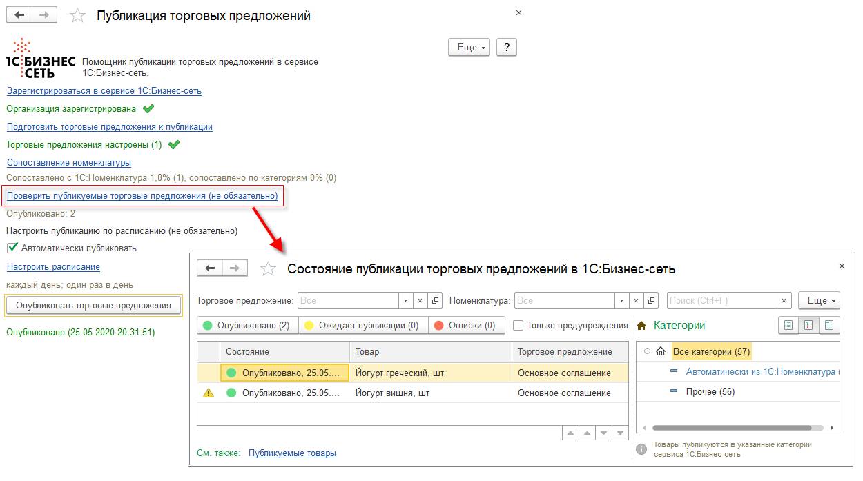The height and width of the screenshot is (481, 863).
Task: Clear the Номенклатура filter field
Action: [638, 301]
